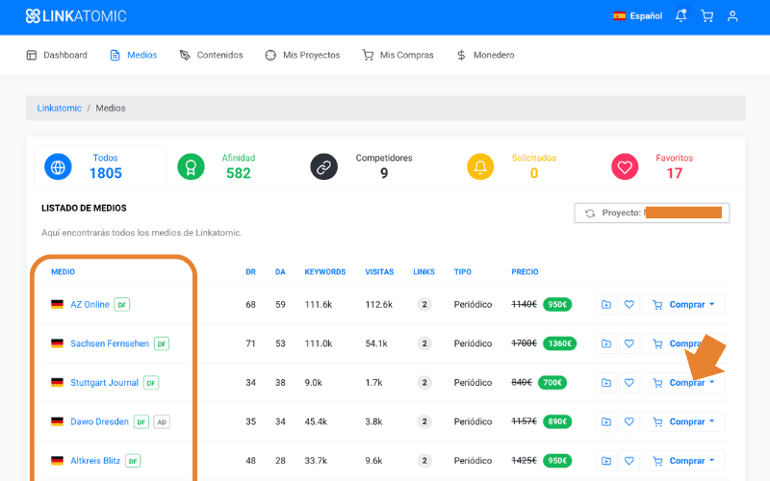This screenshot has height=481, width=770.
Task: Open the notifications bell icon
Action: pos(680,15)
